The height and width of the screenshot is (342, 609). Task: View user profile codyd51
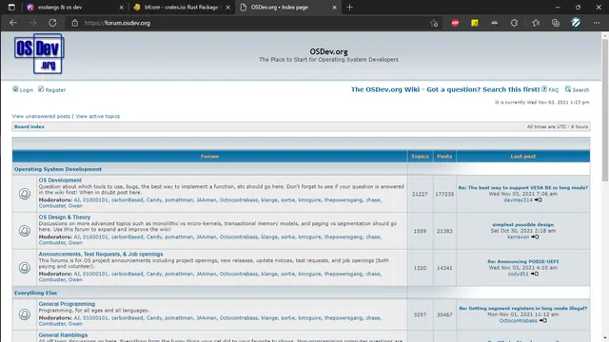pyautogui.click(x=518, y=274)
